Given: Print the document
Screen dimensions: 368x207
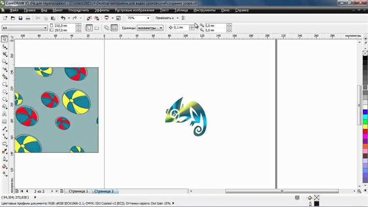Looking at the screenshot, I should coord(28,18).
